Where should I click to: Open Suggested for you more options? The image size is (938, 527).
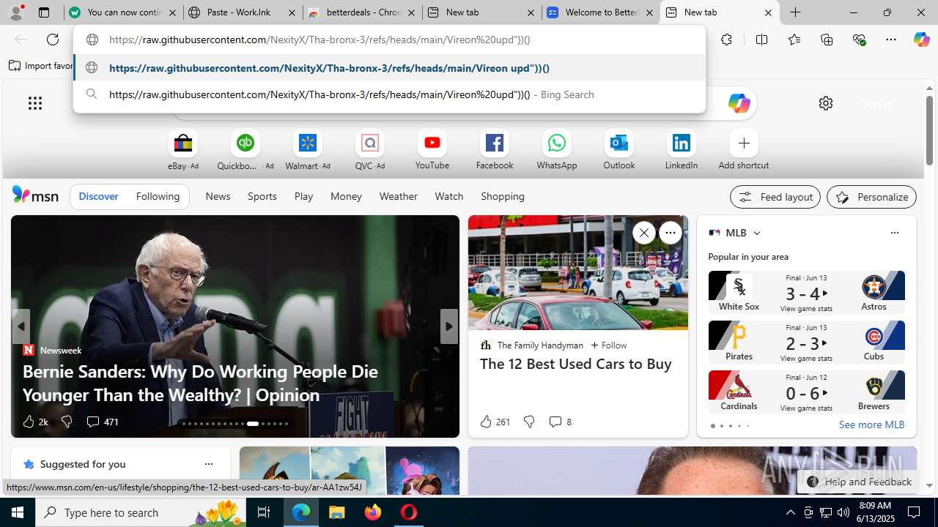[x=208, y=464]
